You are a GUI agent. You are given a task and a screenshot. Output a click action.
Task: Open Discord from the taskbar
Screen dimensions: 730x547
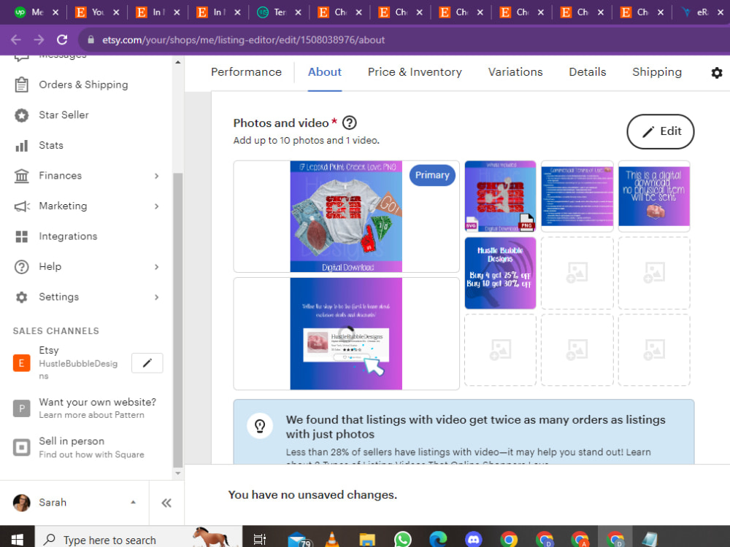474,540
